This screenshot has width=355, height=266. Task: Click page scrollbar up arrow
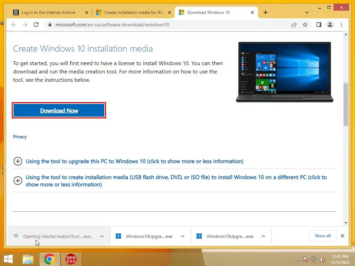(346, 34)
